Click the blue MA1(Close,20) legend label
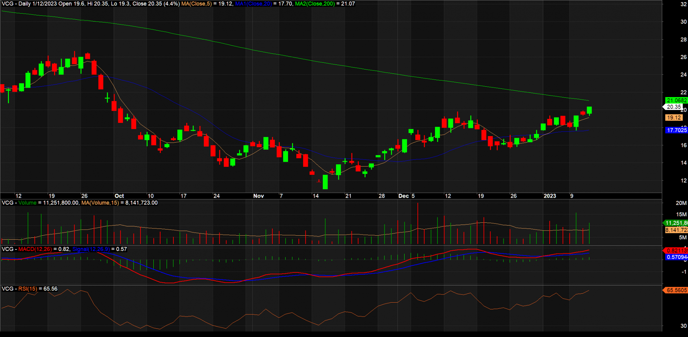Image resolution: width=688 pixels, height=337 pixels. 253,4
